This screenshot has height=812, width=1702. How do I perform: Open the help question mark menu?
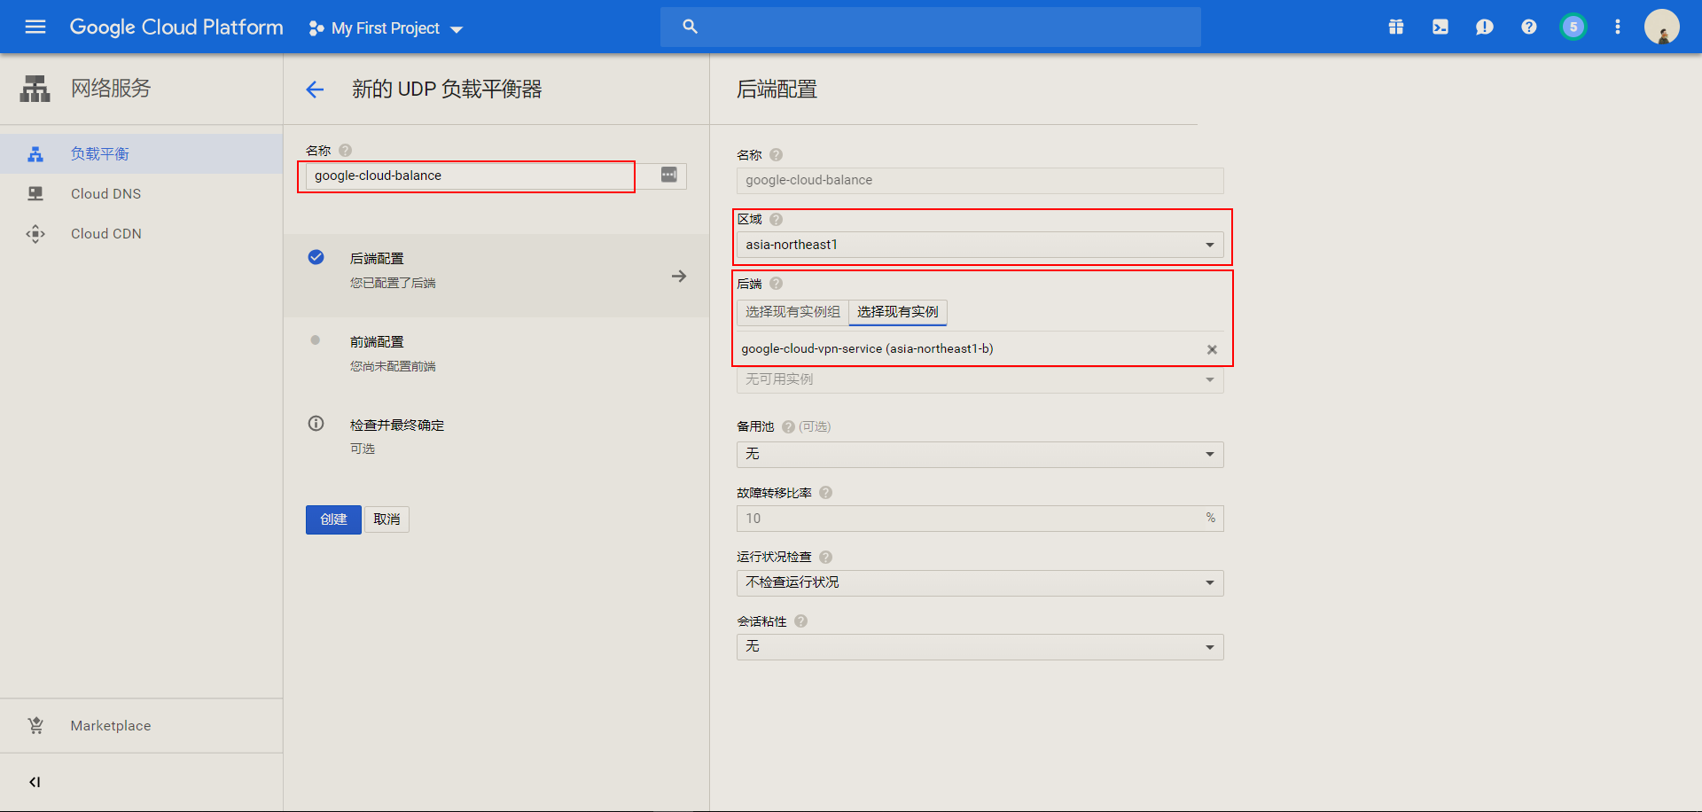pyautogui.click(x=1529, y=27)
